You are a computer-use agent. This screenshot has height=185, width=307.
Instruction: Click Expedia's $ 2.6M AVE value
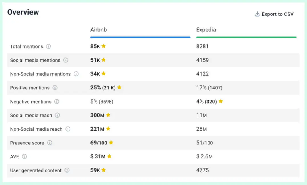point(204,156)
